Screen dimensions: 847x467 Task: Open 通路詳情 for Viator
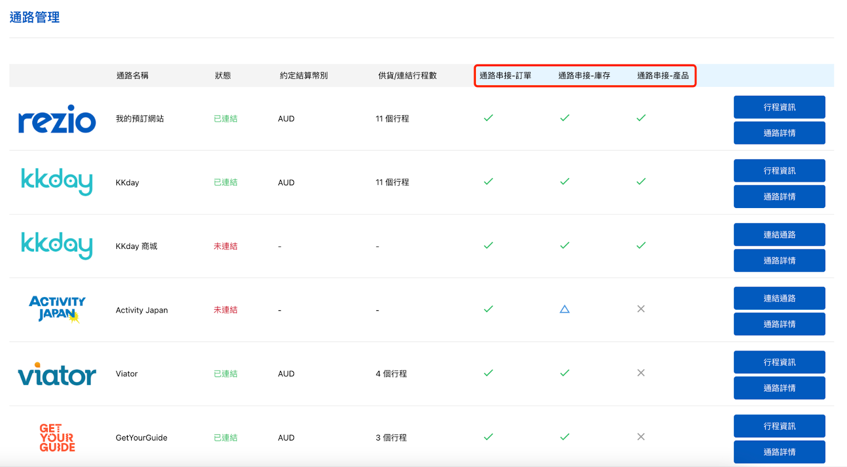(x=779, y=388)
